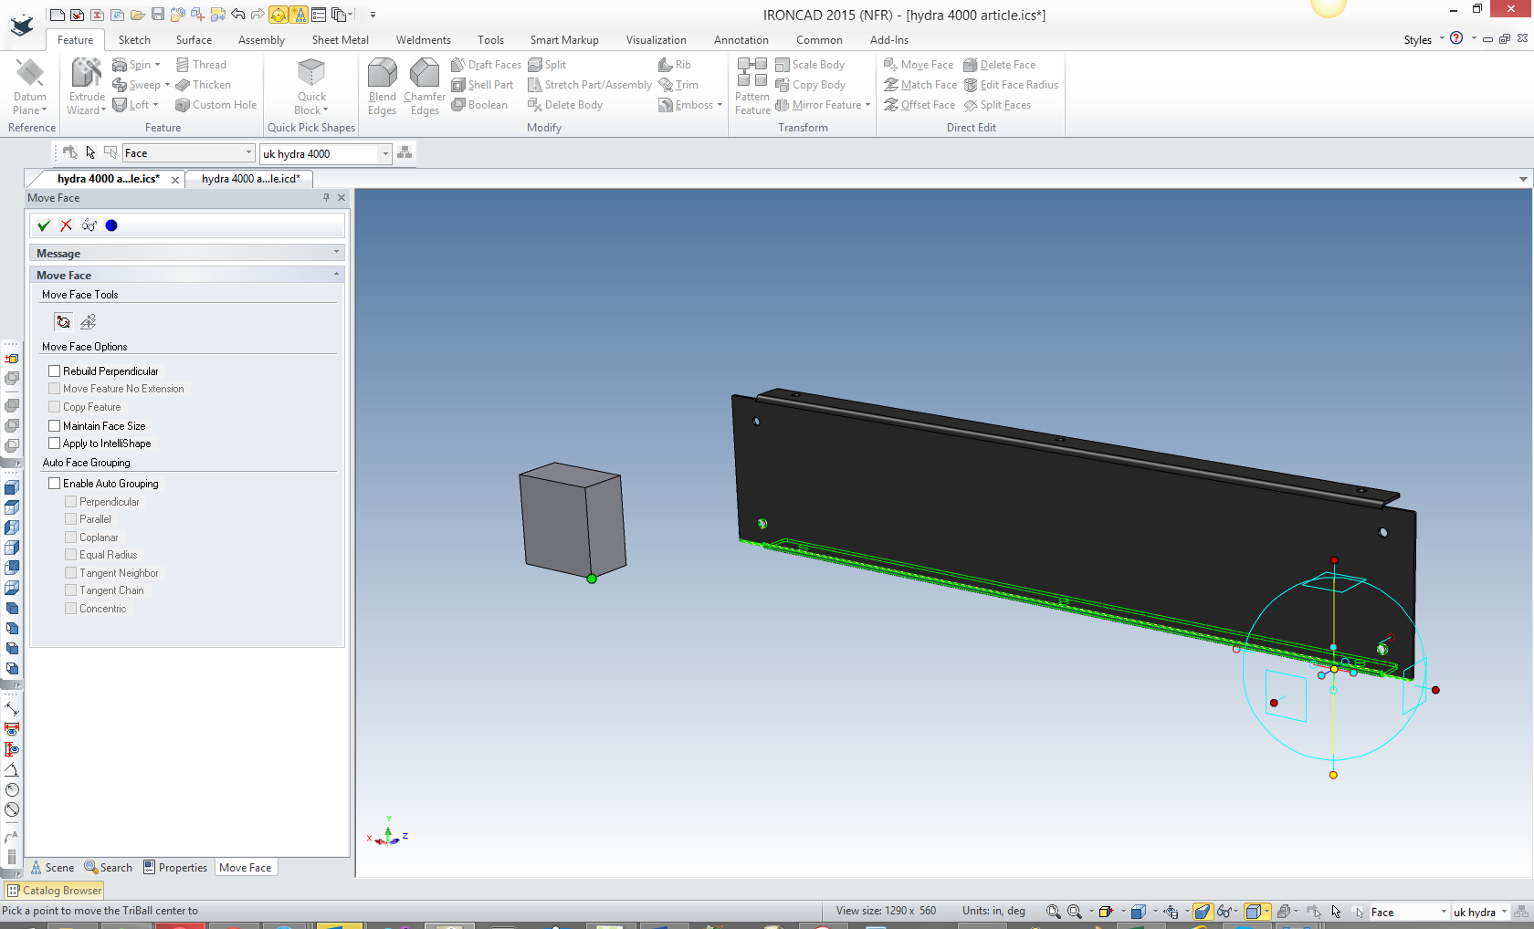Screen dimensions: 1534x929
Task: Open the Face selection filter dropdown
Action: point(248,153)
